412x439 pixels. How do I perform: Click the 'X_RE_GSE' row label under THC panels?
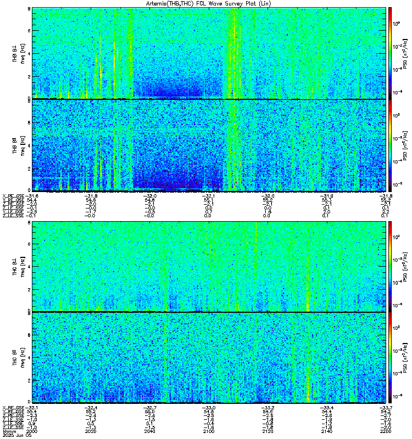[x=14, y=408]
